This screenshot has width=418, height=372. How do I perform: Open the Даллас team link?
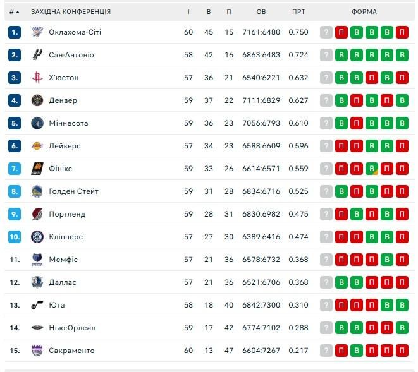coord(62,282)
